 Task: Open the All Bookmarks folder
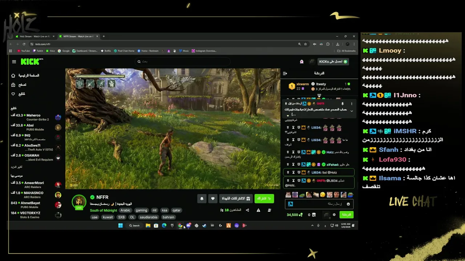click(x=346, y=51)
